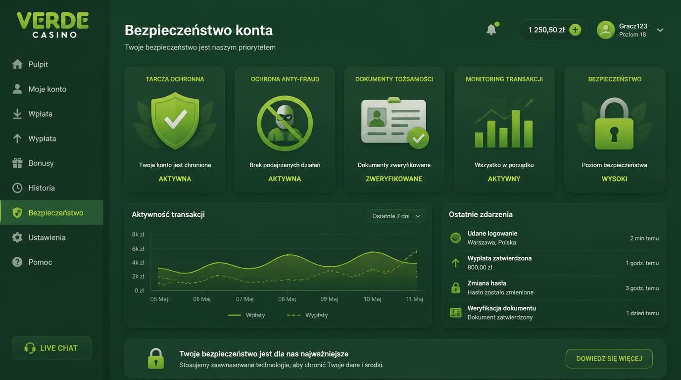Image resolution: width=681 pixels, height=380 pixels.
Task: Toggle the Wypłaty legend entry
Action: pos(307,315)
